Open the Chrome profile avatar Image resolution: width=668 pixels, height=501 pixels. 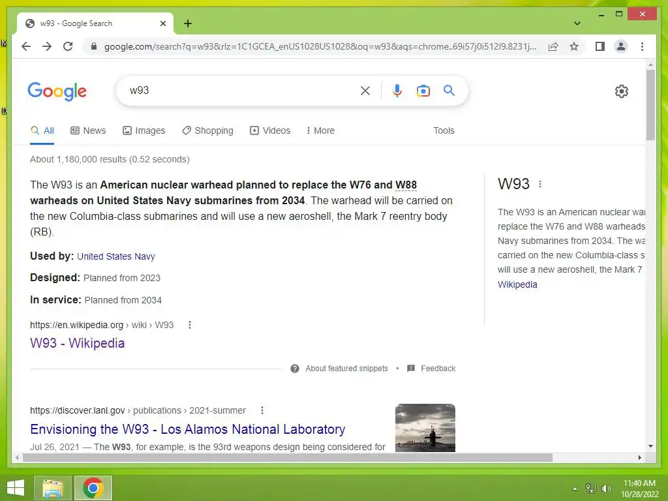point(621,46)
